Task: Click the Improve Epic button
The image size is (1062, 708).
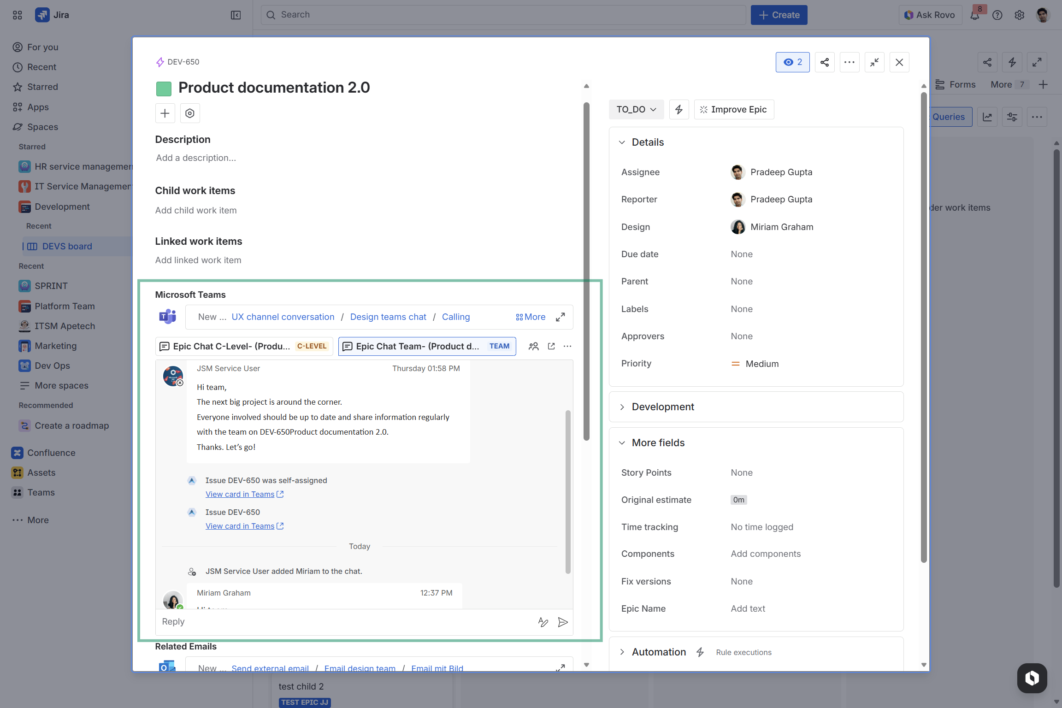Action: [734, 110]
